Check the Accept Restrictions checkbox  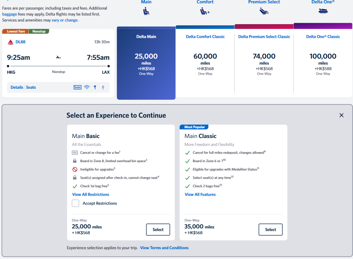[76, 203]
